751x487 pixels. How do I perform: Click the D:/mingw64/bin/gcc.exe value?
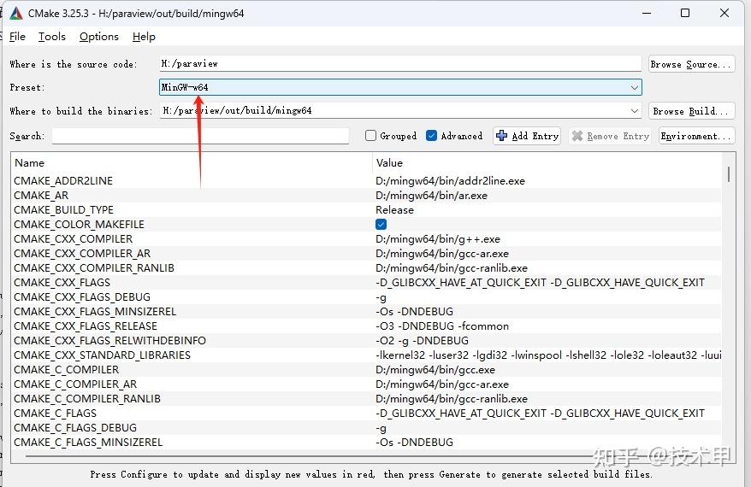click(x=435, y=370)
